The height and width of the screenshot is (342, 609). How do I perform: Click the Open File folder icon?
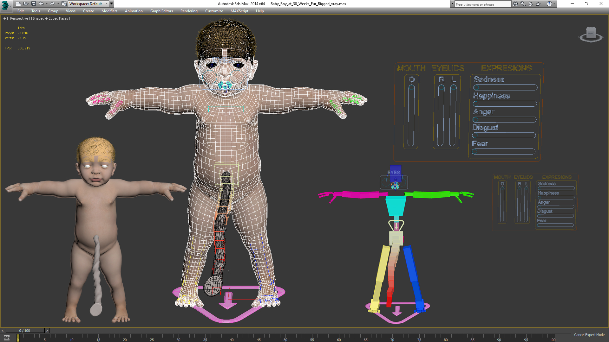[26, 4]
